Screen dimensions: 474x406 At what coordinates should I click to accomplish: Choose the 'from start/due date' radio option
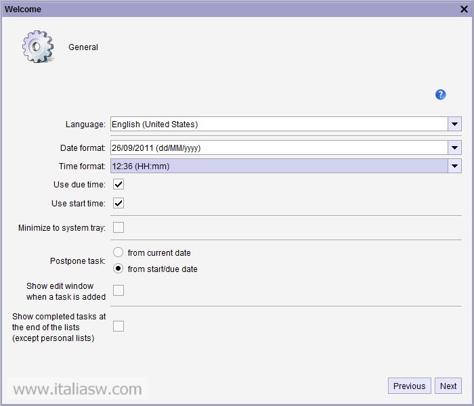tap(118, 269)
